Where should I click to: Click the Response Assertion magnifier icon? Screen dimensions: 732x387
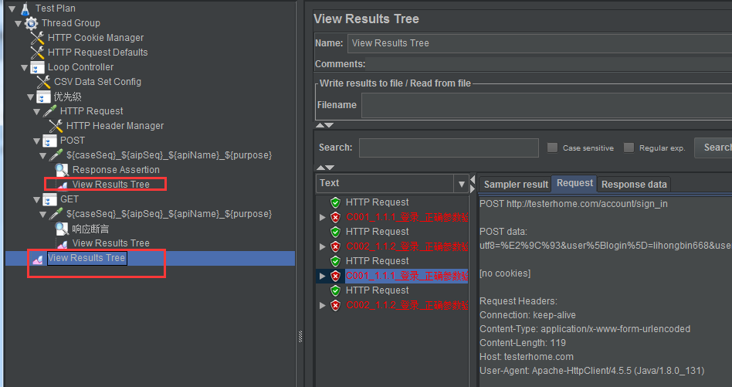click(x=62, y=170)
